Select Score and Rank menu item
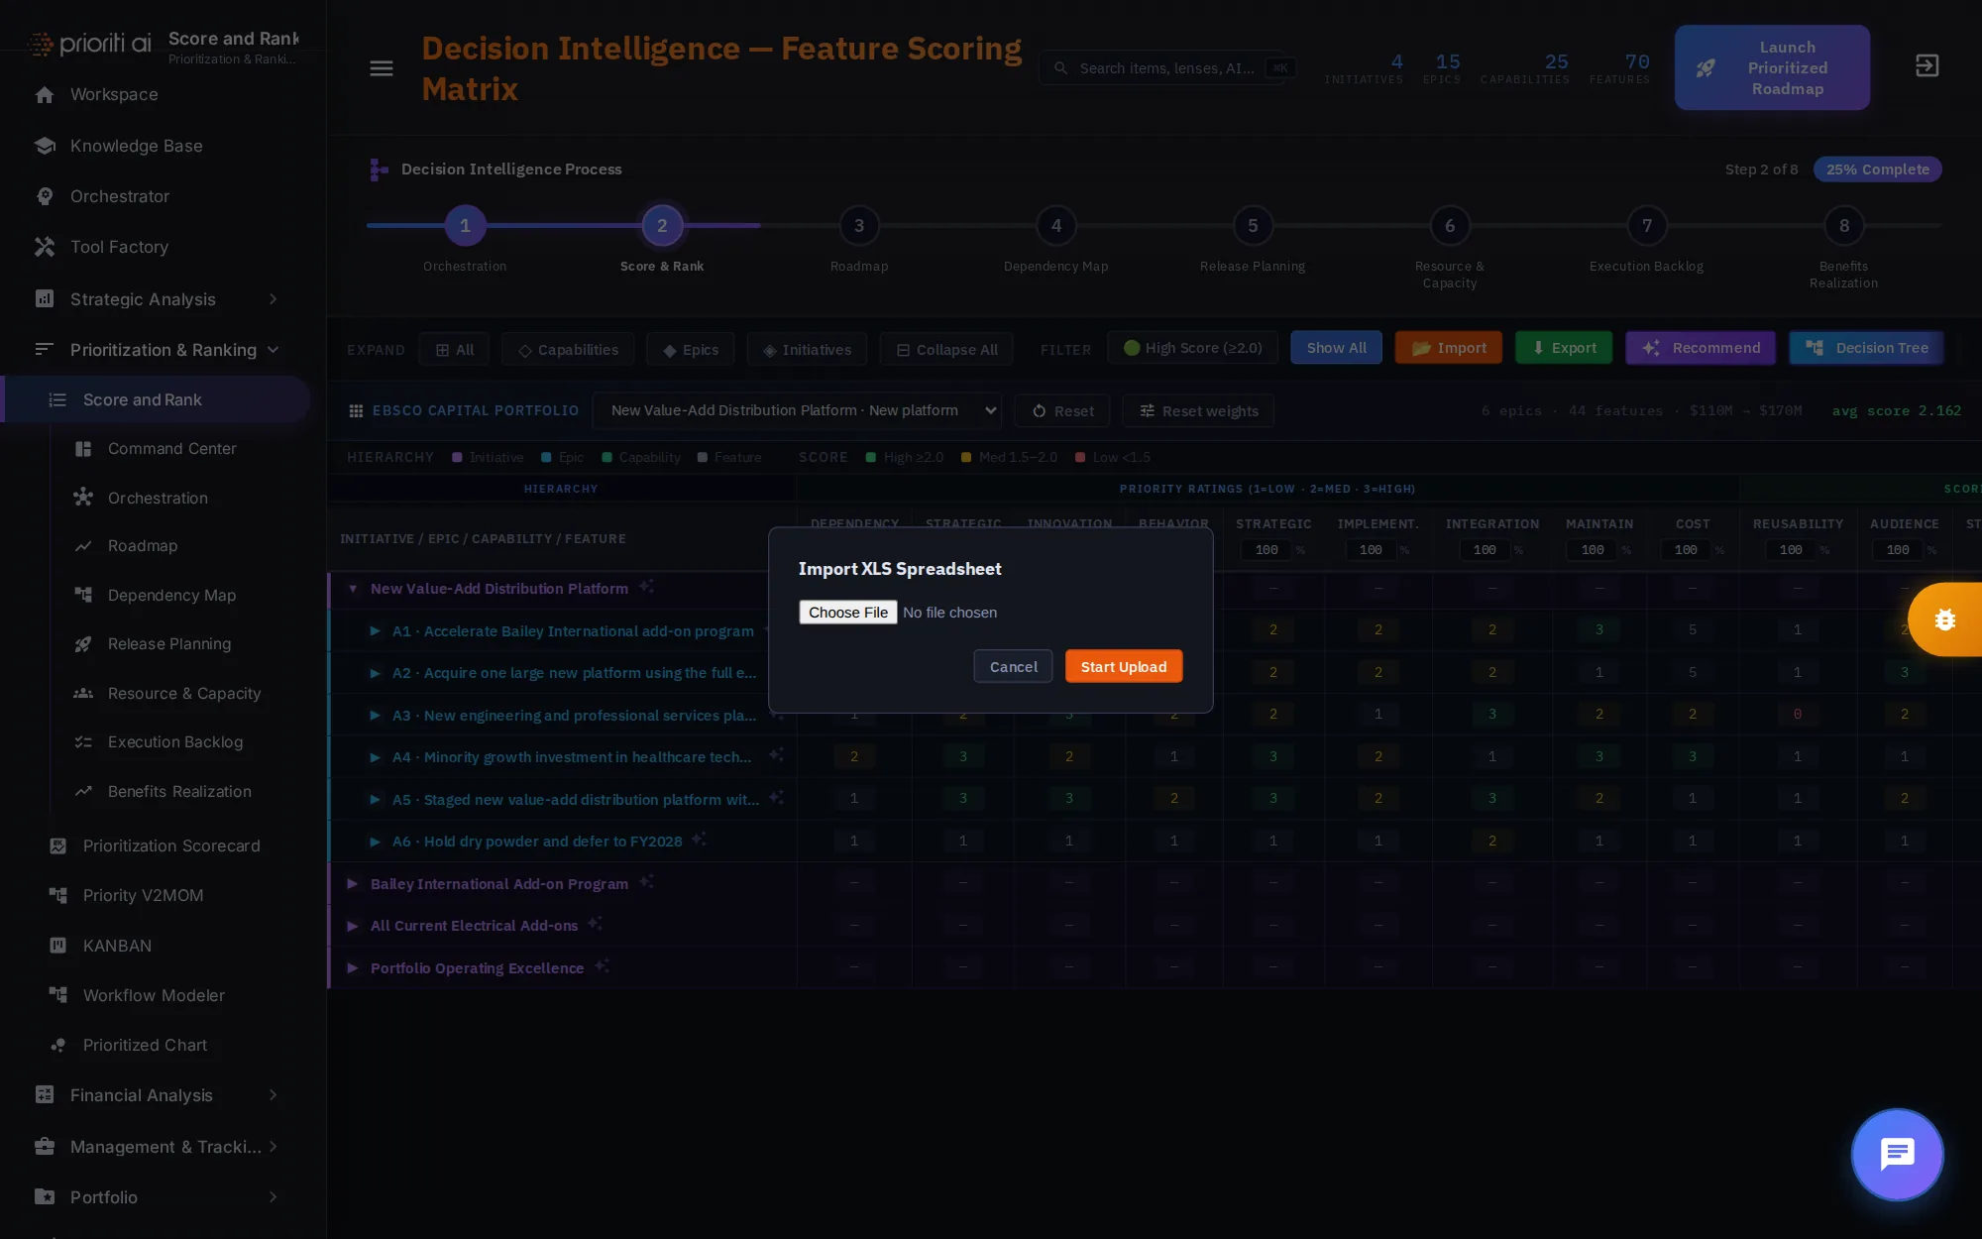This screenshot has width=1982, height=1239. [x=157, y=399]
